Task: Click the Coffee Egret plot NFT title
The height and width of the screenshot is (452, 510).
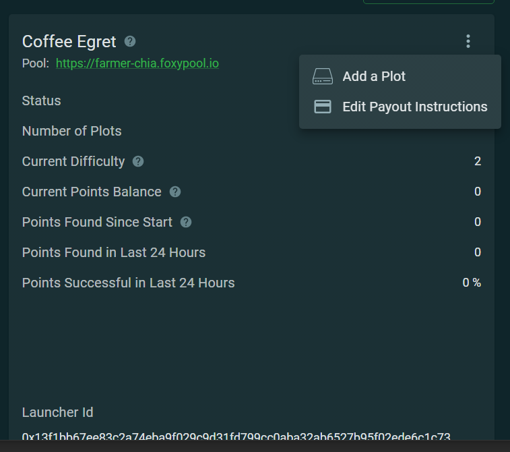Action: [x=69, y=41]
